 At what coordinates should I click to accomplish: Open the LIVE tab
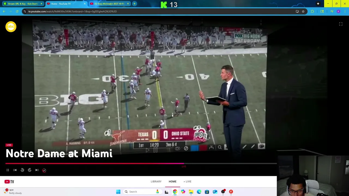click(x=188, y=182)
